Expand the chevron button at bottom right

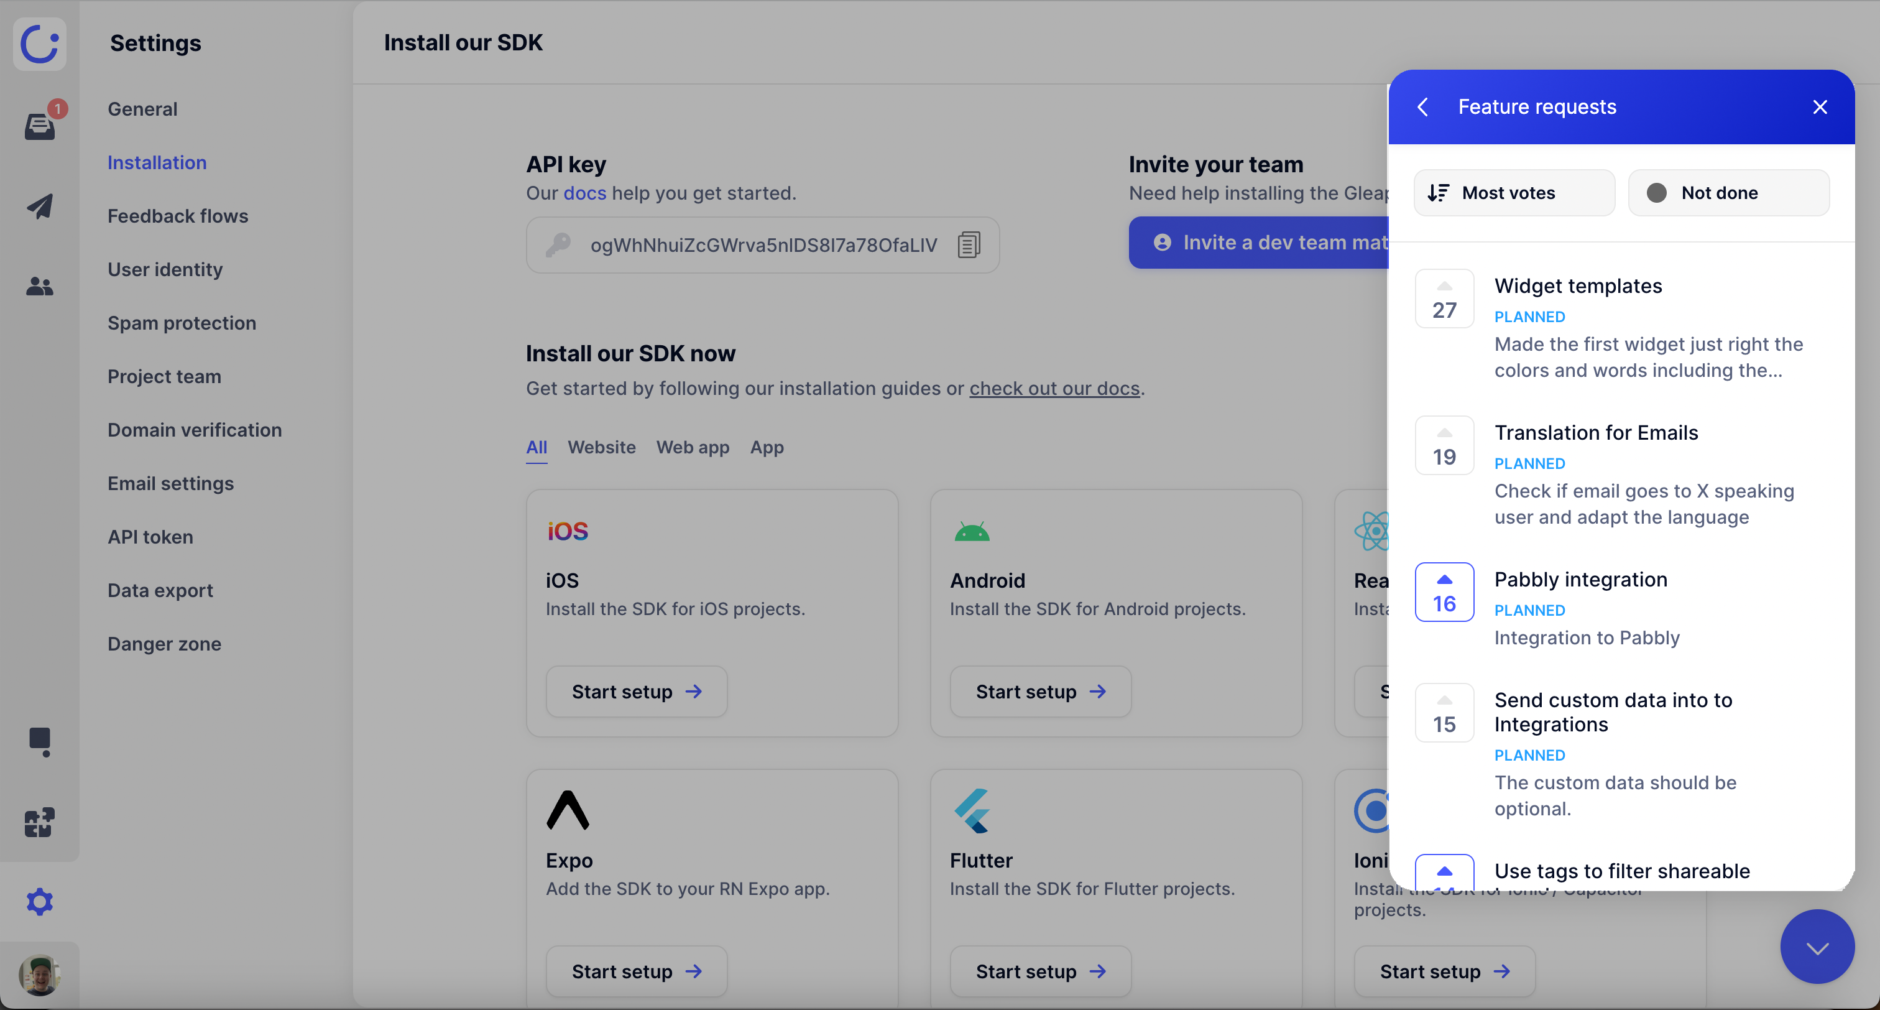click(1817, 947)
